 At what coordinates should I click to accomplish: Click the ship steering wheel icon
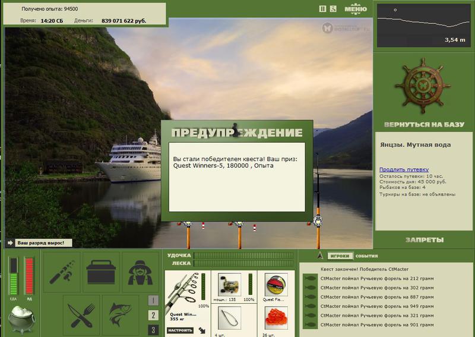click(423, 86)
